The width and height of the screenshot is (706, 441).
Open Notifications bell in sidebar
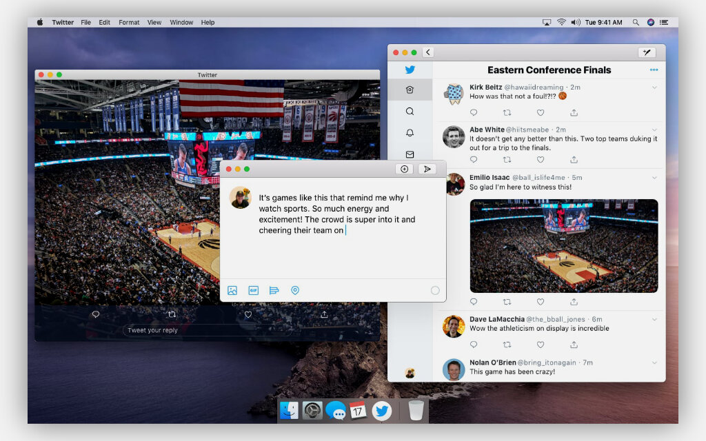tap(410, 133)
